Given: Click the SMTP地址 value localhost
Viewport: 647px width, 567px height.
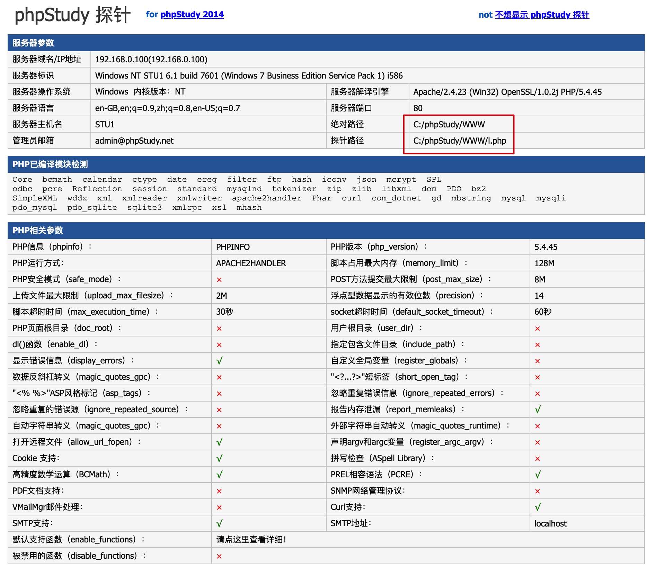Looking at the screenshot, I should click(x=550, y=523).
